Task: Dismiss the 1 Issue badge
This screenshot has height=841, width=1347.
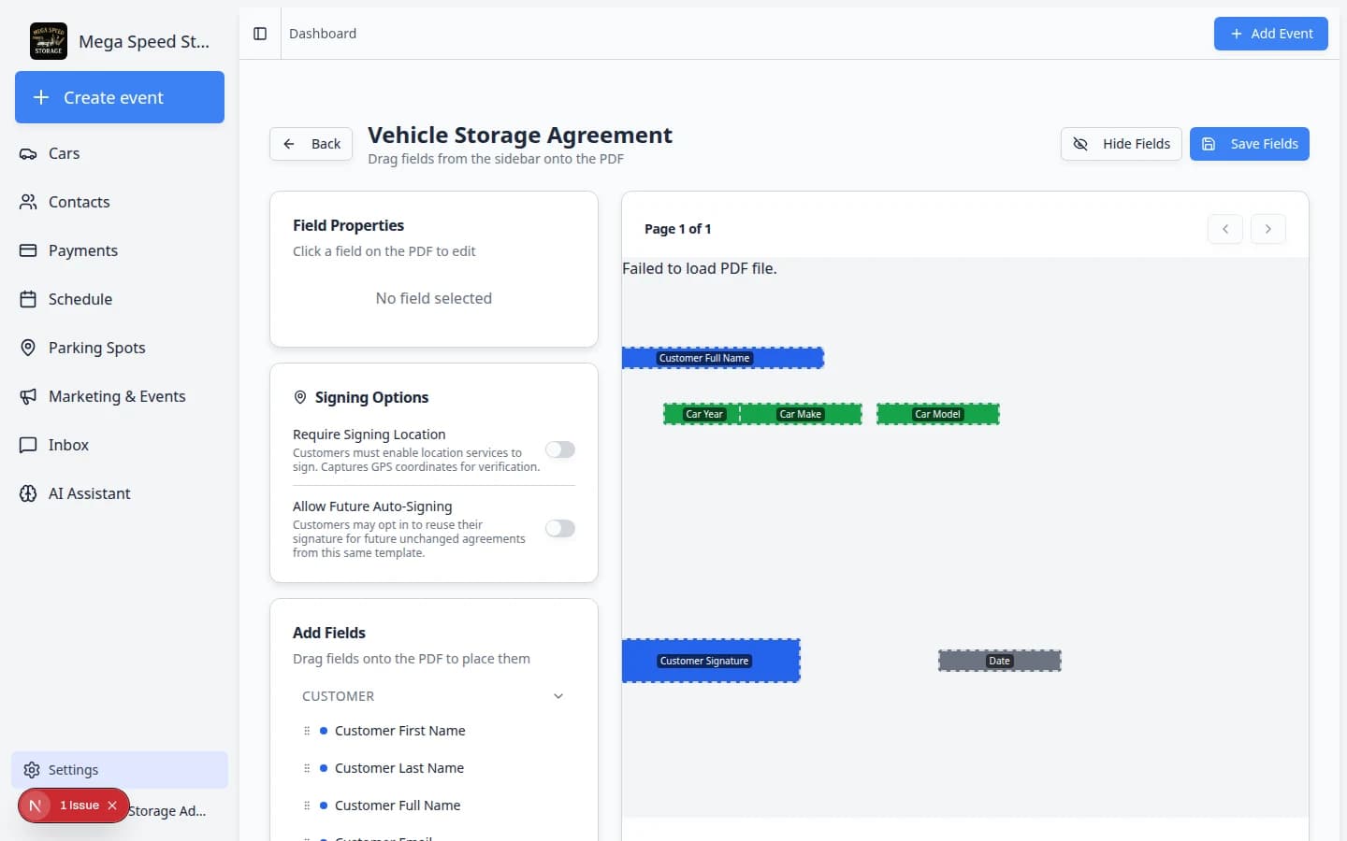Action: point(112,805)
